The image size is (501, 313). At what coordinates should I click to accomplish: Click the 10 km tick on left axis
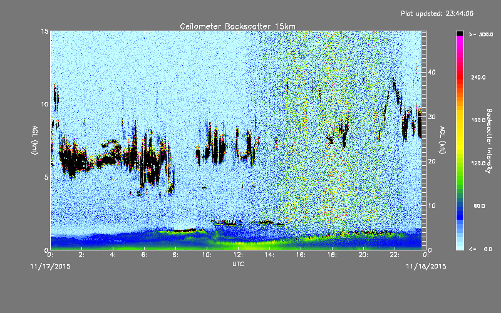tap(44, 105)
